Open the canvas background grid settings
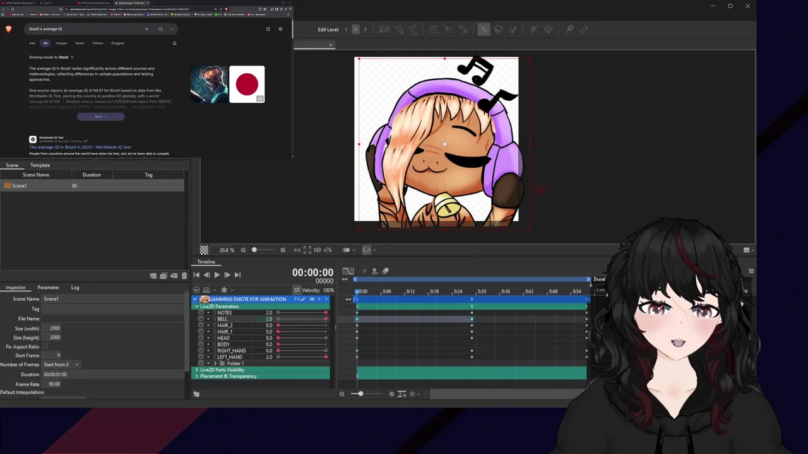The width and height of the screenshot is (808, 454). (x=204, y=250)
